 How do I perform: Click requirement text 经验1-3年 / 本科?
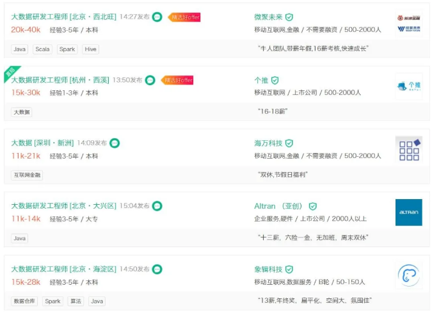pos(74,93)
